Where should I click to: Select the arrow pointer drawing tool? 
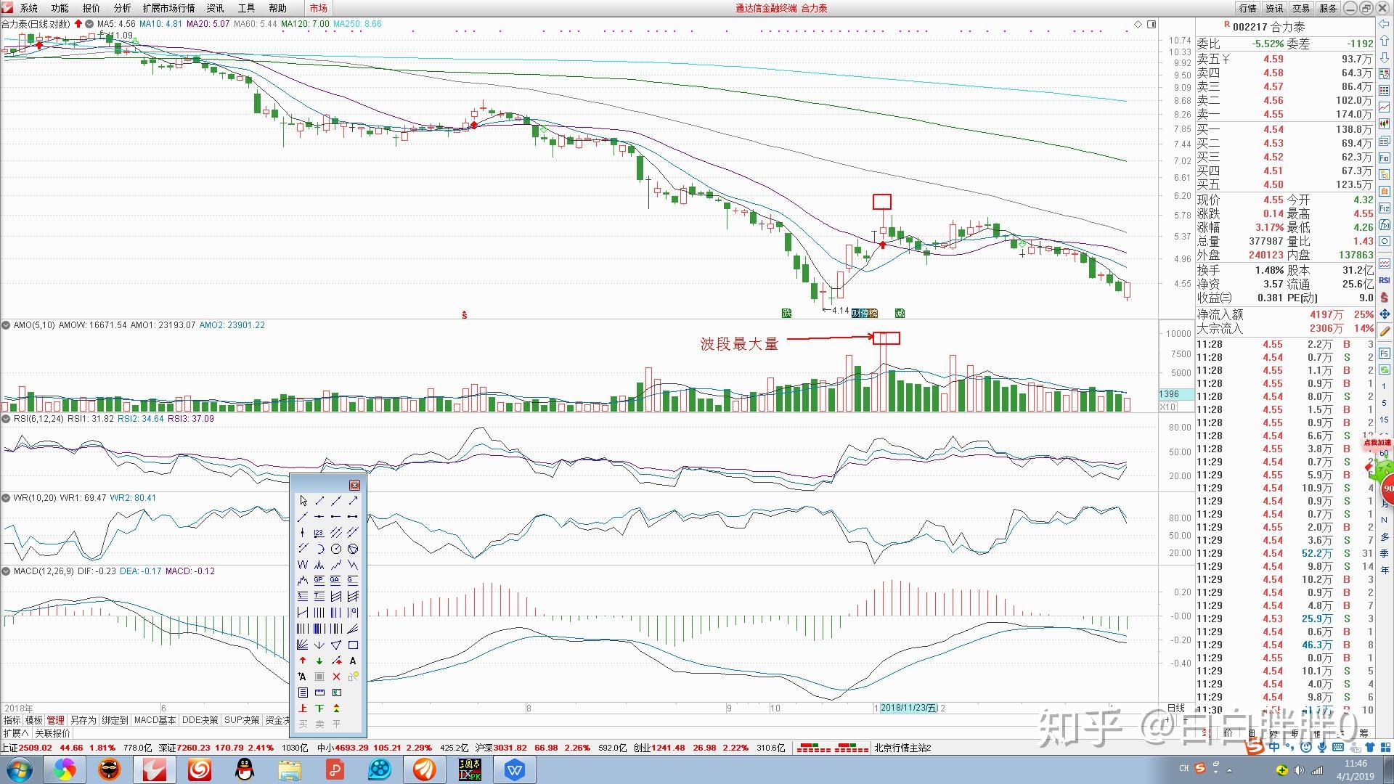(303, 501)
